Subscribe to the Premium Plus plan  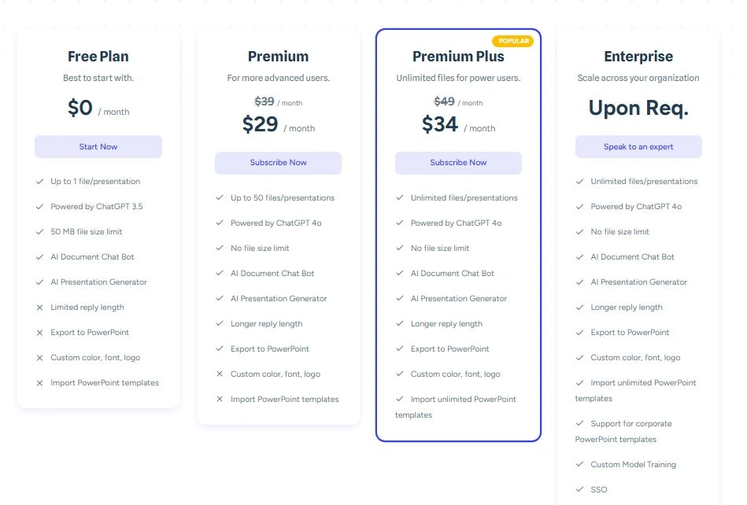[458, 163]
